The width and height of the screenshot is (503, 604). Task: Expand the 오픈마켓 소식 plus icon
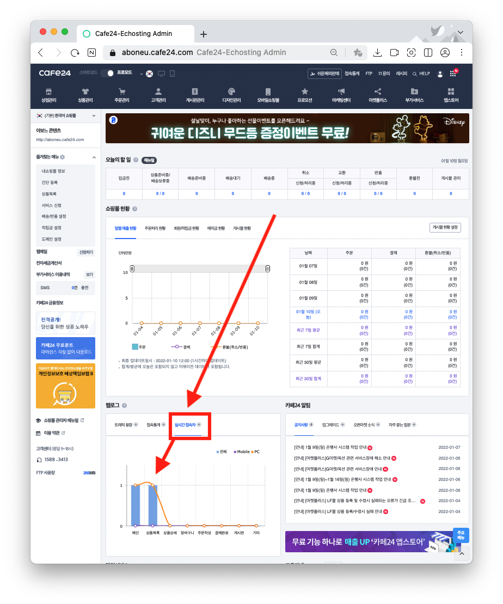378,425
